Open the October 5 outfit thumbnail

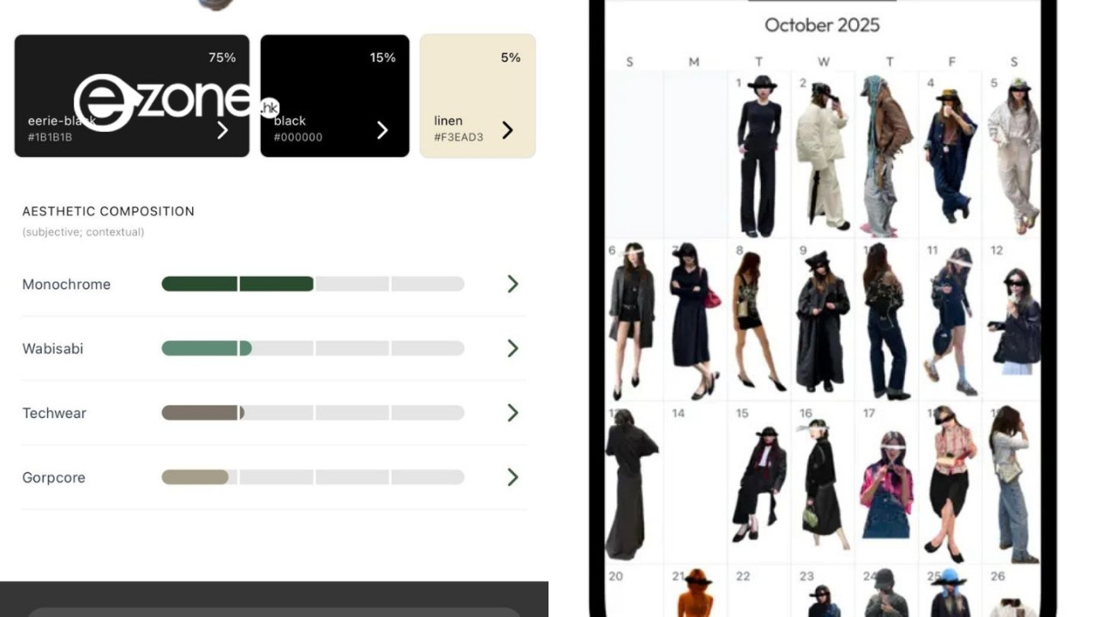click(x=1012, y=155)
